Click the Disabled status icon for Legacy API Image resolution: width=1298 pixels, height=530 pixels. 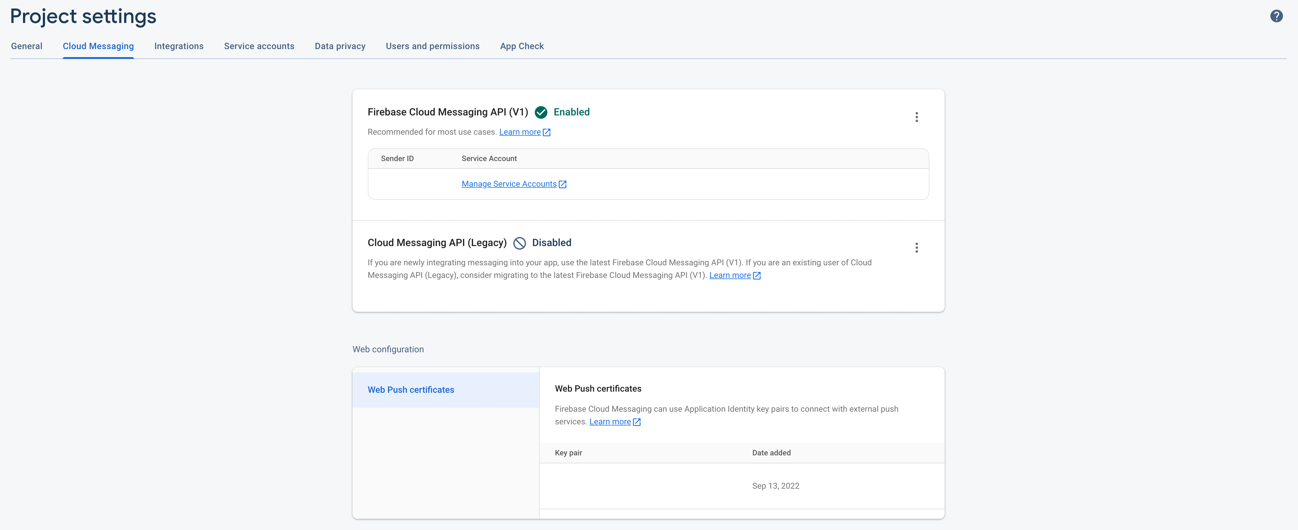point(520,243)
